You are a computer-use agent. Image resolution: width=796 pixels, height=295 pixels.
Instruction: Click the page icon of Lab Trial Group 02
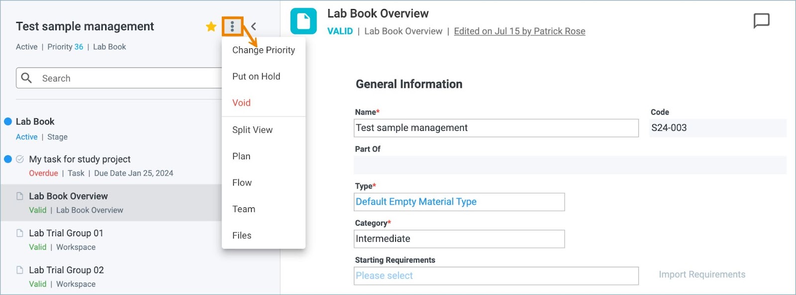pos(20,270)
